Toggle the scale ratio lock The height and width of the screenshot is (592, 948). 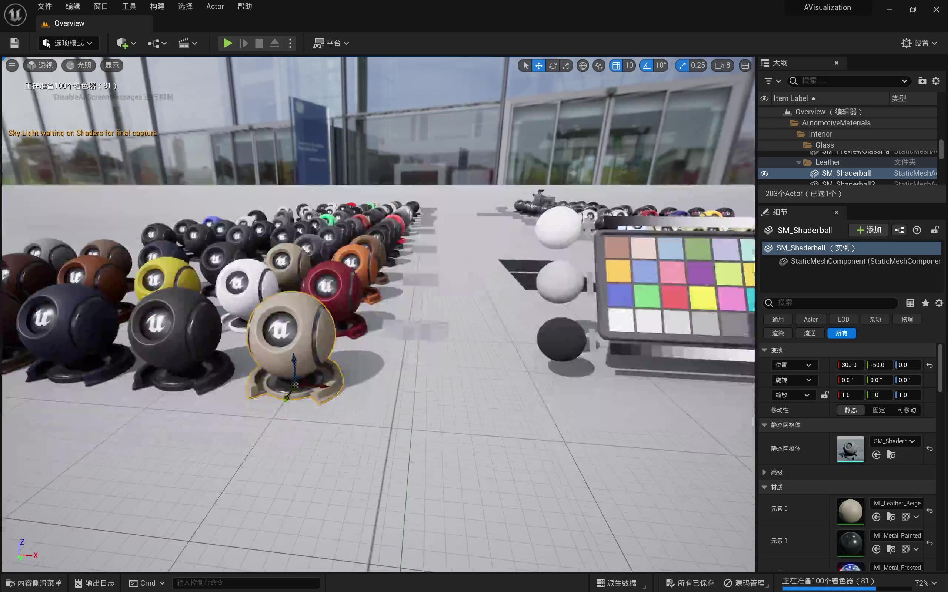pyautogui.click(x=825, y=395)
